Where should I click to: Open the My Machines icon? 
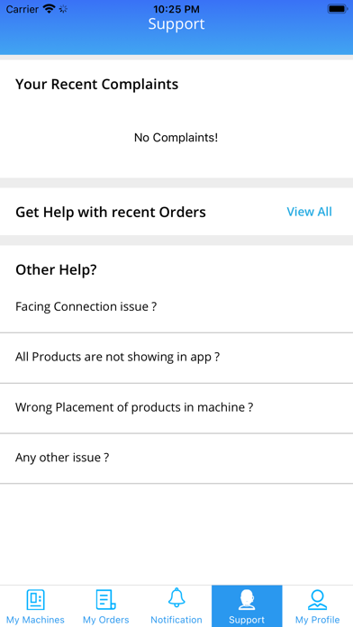tap(35, 600)
